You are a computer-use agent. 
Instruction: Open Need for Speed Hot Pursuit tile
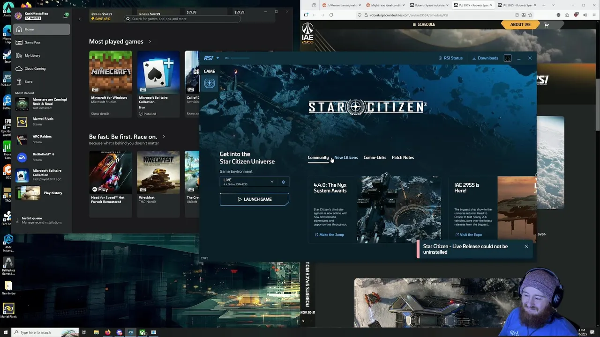[111, 183]
